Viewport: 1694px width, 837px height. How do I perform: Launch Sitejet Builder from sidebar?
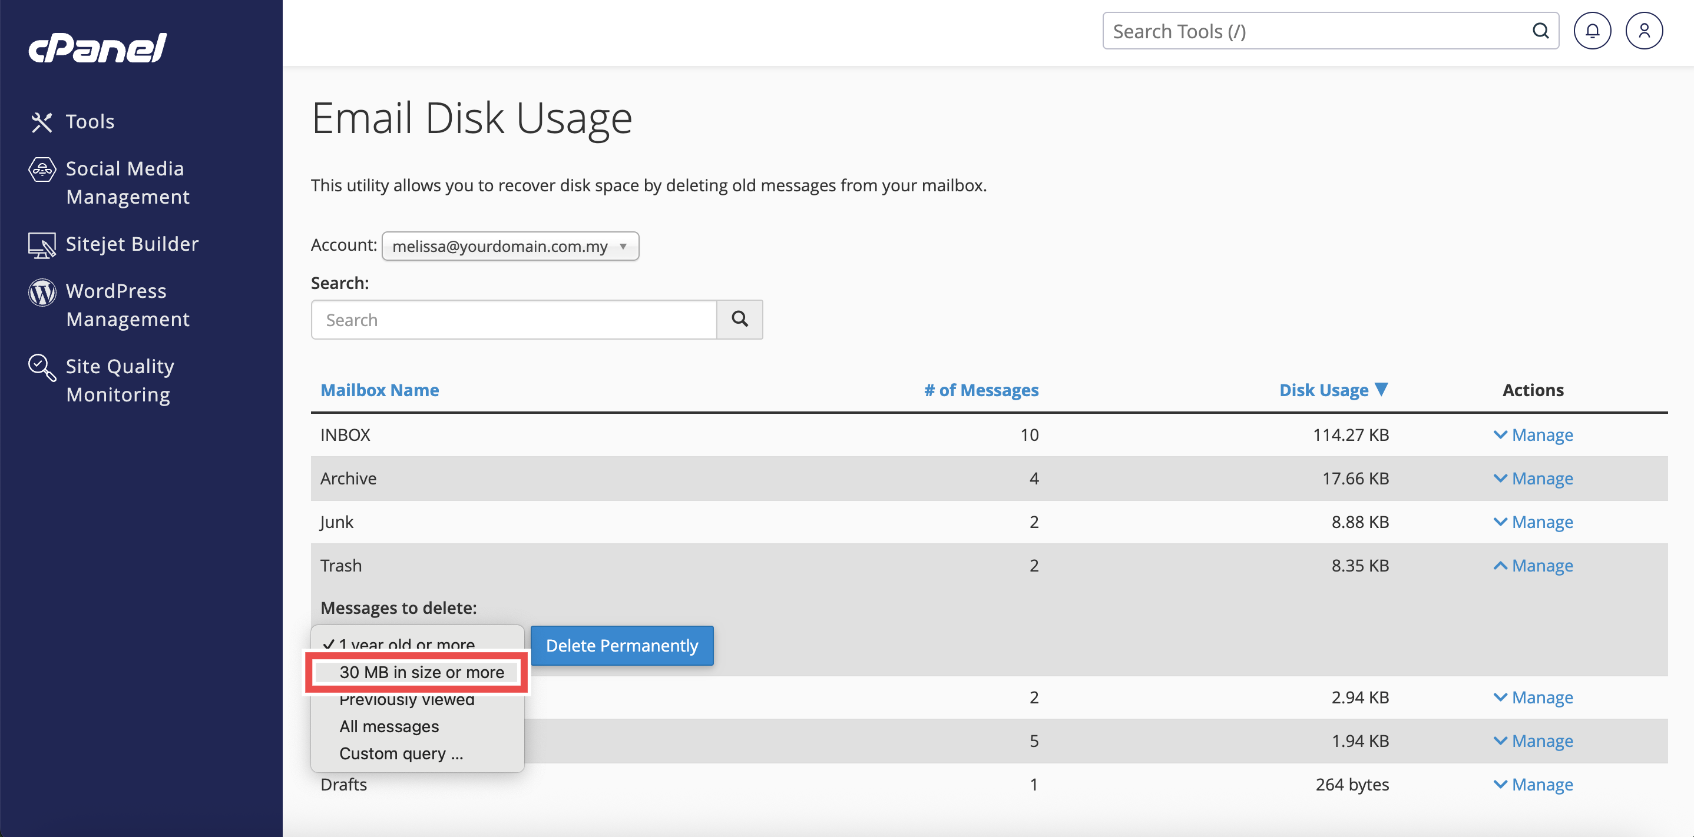coord(41,244)
